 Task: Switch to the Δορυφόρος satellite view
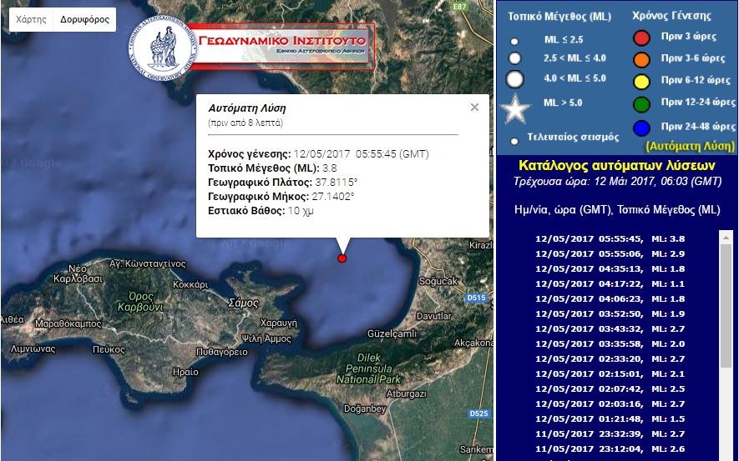[x=84, y=19]
